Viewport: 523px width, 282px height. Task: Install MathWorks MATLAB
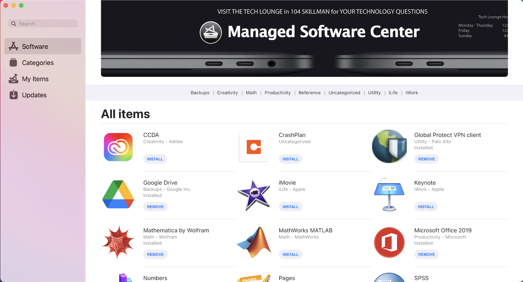point(290,254)
